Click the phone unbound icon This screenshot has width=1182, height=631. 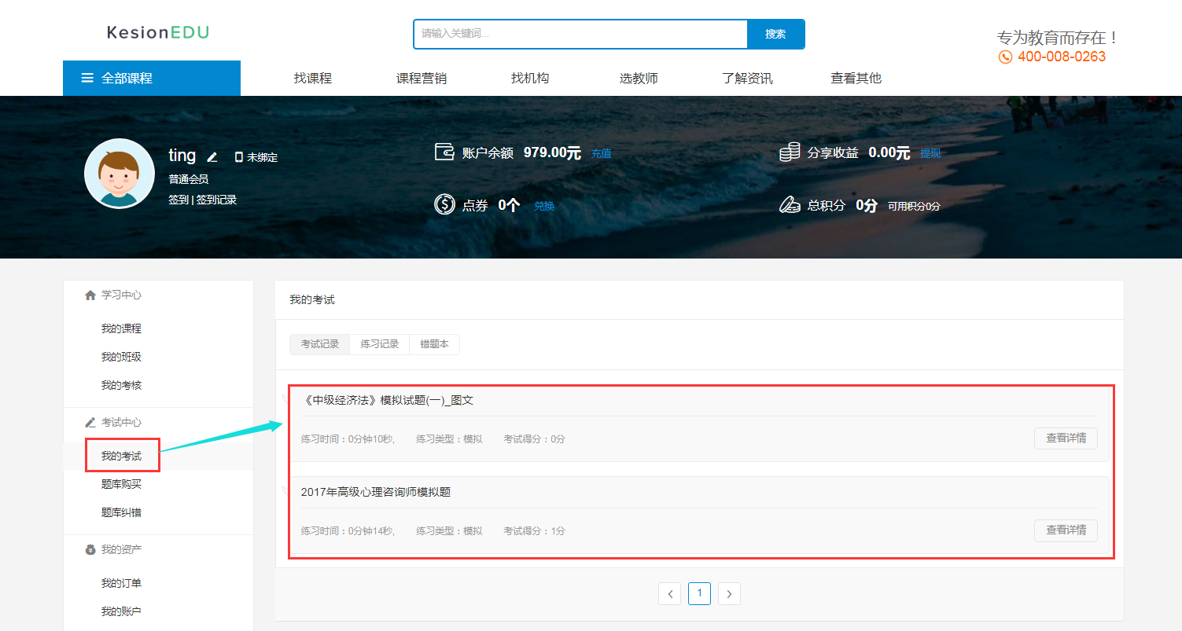point(239,157)
